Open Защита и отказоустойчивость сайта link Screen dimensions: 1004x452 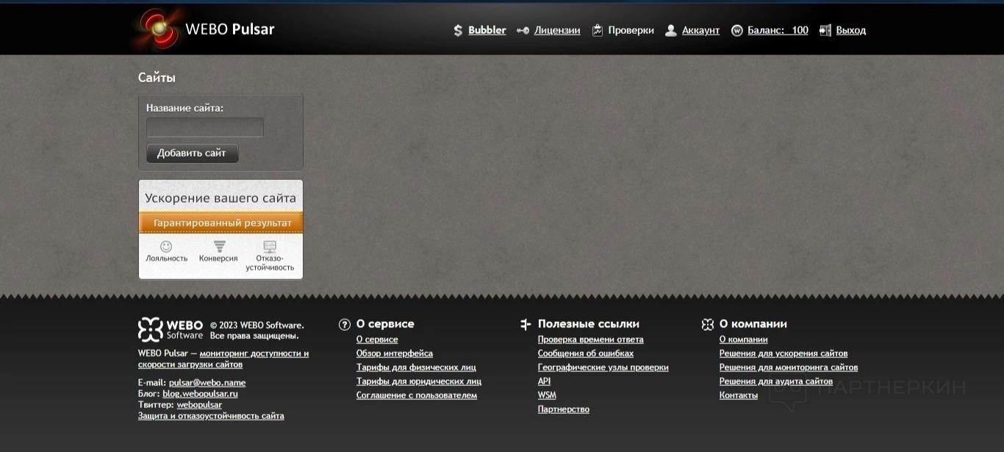[211, 415]
